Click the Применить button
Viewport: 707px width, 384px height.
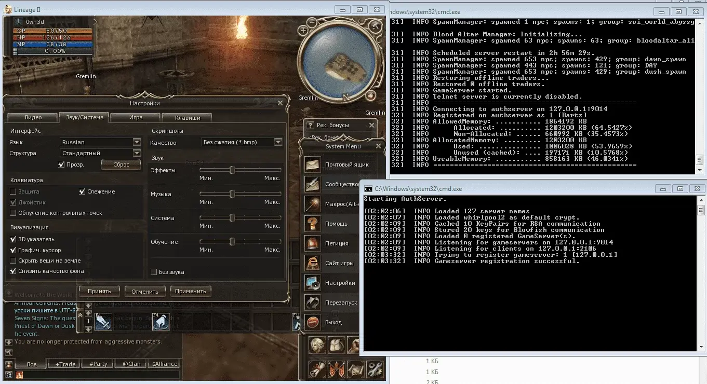coord(191,291)
